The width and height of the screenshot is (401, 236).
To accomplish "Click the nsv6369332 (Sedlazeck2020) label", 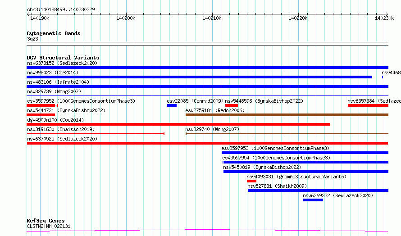I will (338, 195).
